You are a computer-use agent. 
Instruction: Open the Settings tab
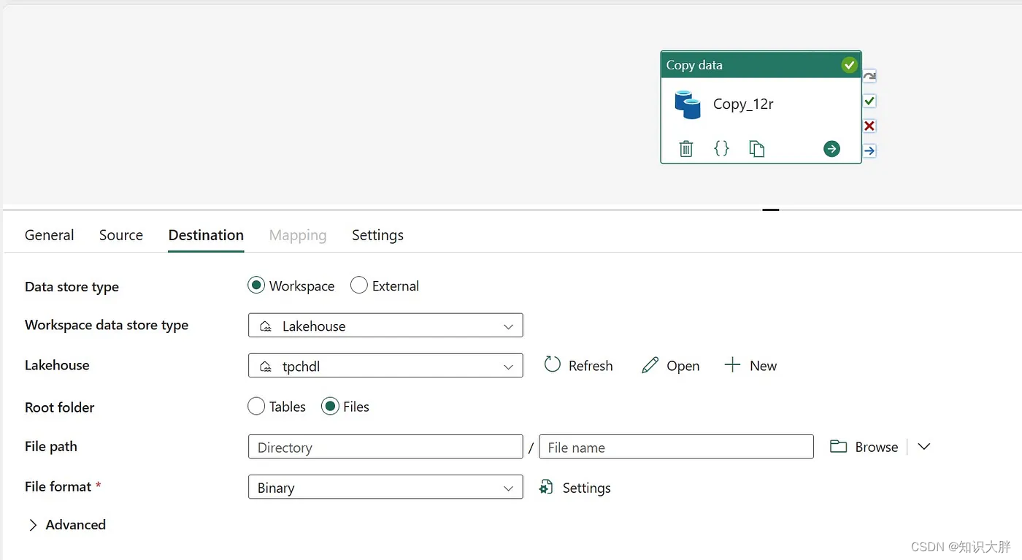(377, 235)
